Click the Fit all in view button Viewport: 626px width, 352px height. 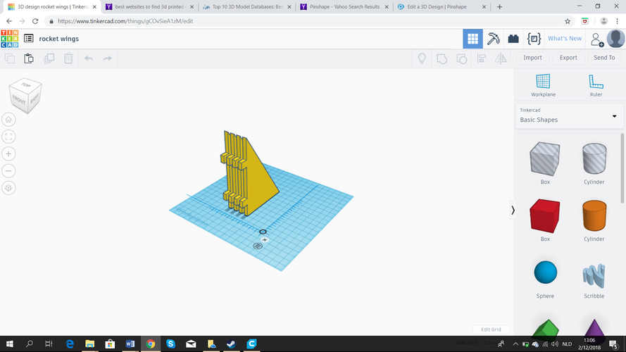coord(8,137)
